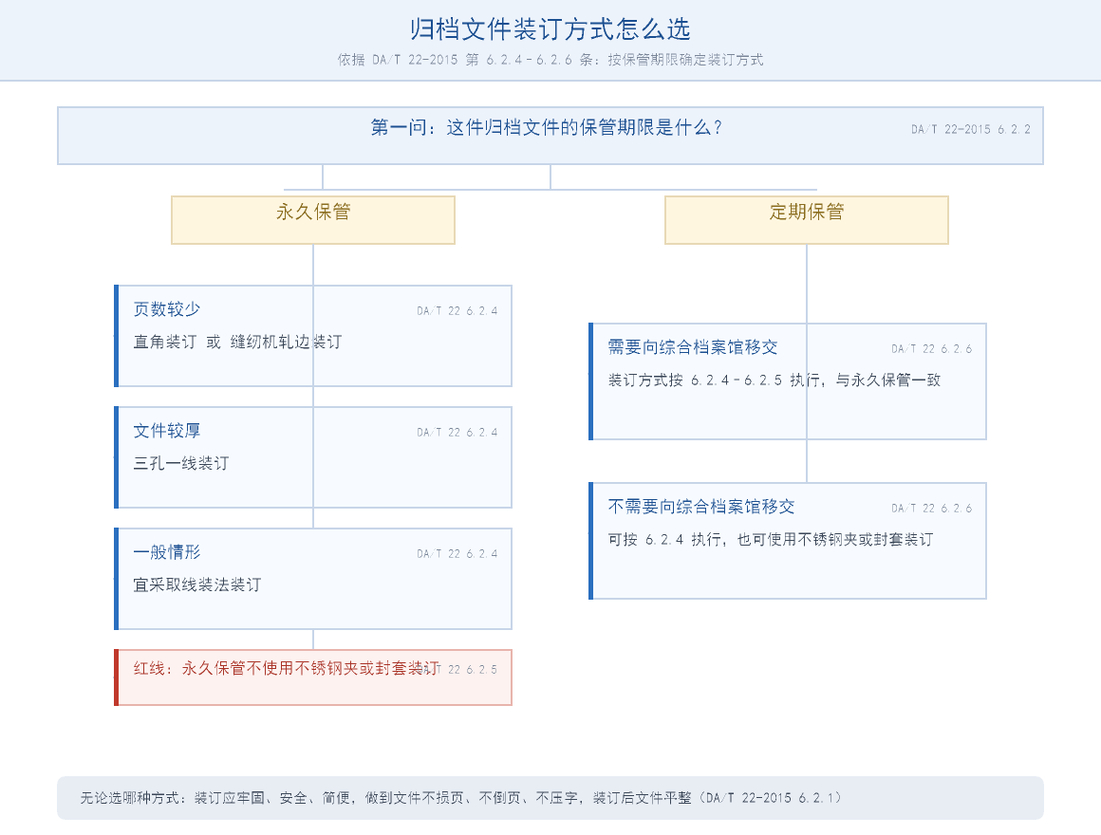Click the 一般情形 card heading

(167, 552)
